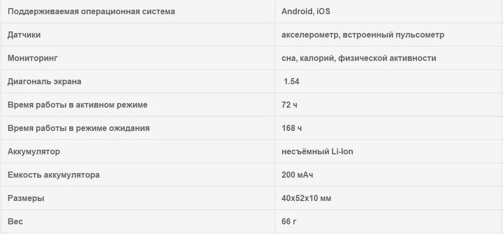Select the "несъёмный Li-Ion" value
This screenshot has height=234, width=504.
317,151
